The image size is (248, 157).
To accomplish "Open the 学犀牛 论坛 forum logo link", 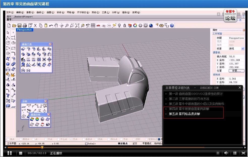I will [230, 16].
